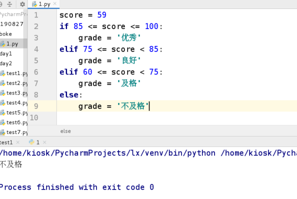This screenshot has width=297, height=199.
Task: Click the Python icon on run tab 1
Action: (x=31, y=142)
